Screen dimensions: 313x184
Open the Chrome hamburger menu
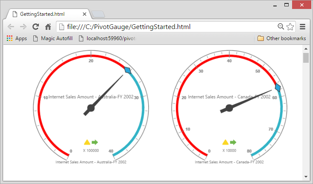pos(302,26)
